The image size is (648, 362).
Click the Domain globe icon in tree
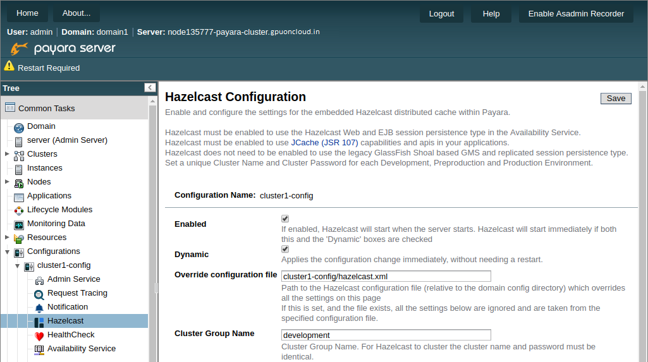pos(18,127)
